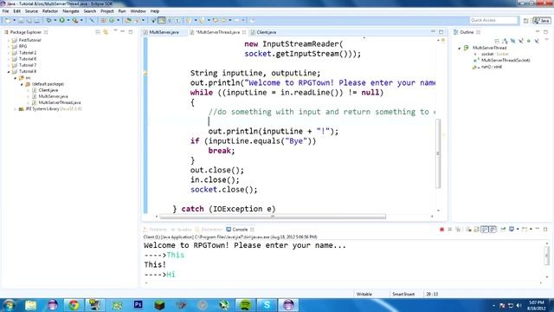Click the Pin Console icon
554x312 pixels.
503,229
